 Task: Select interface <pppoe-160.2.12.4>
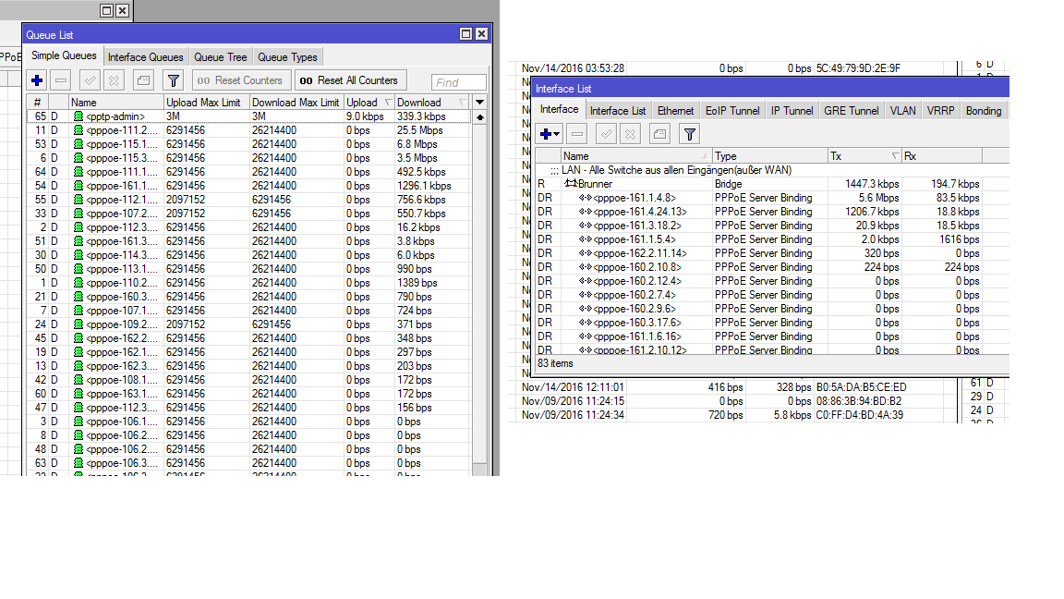pos(771,281)
